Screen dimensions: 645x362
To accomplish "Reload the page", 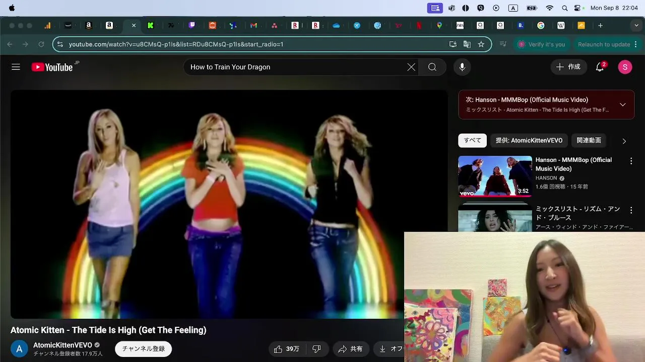I will [41, 44].
